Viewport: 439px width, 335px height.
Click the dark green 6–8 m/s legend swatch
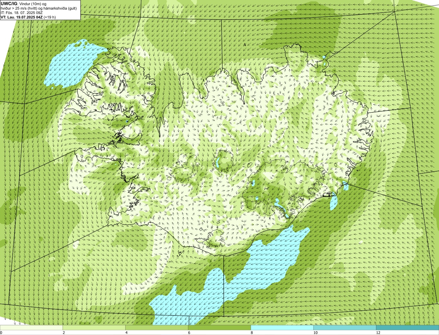[x=220, y=327]
